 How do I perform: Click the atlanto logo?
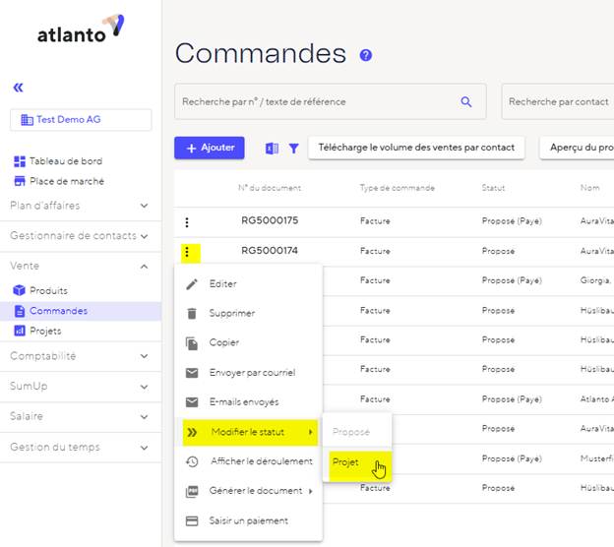pyautogui.click(x=81, y=31)
